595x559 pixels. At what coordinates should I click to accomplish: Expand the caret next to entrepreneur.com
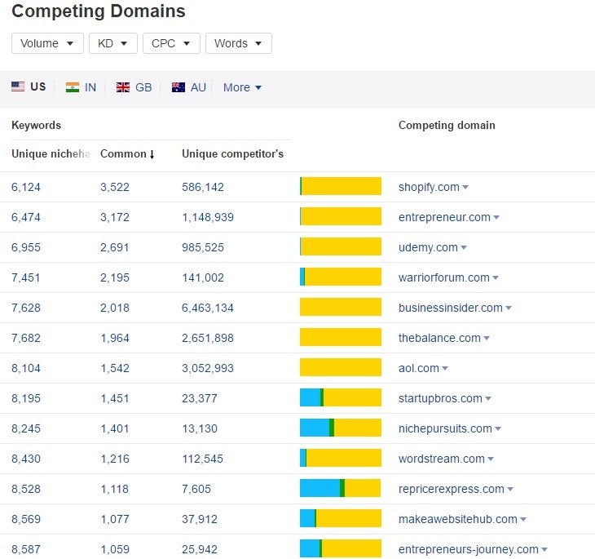496,218
